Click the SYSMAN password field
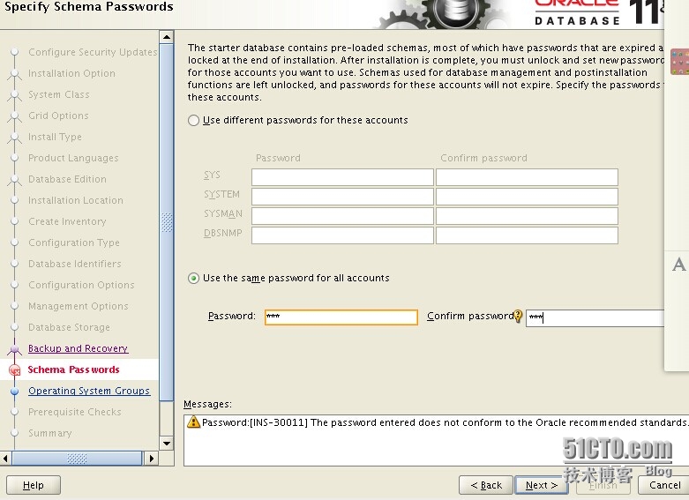This screenshot has height=500, width=689. click(x=342, y=216)
